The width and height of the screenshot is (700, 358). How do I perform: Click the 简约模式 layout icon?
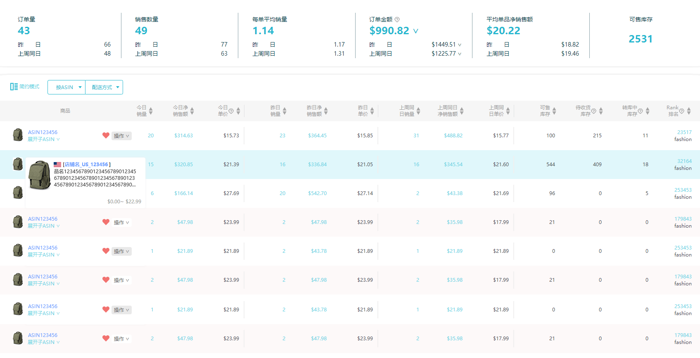tap(14, 87)
